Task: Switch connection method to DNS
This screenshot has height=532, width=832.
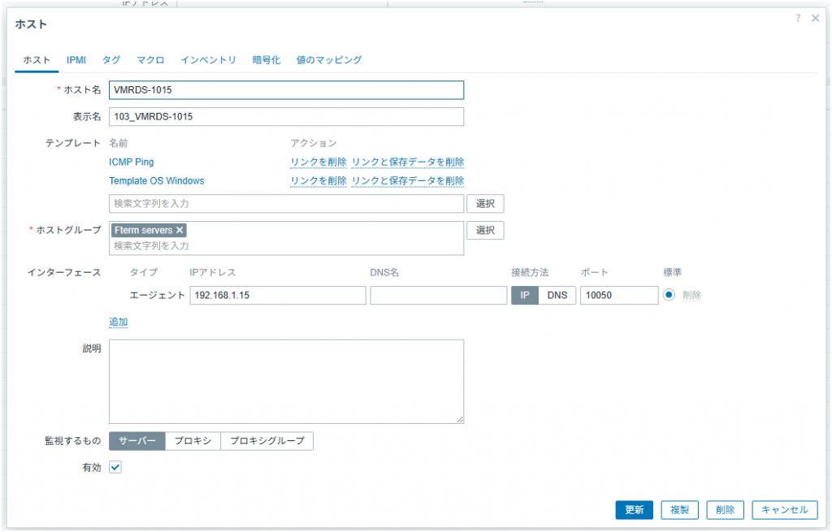Action: point(557,295)
